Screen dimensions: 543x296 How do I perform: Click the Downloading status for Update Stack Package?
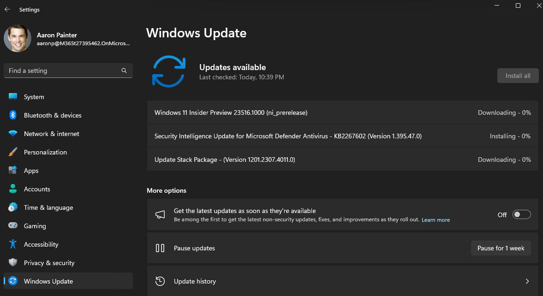(504, 160)
